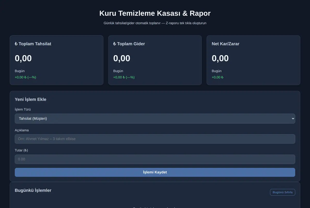Viewport: 310px width, 208px height.
Task: Click the +0,00 ₺ (—%) in the Toplam Gider card
Action: [x=124, y=77]
